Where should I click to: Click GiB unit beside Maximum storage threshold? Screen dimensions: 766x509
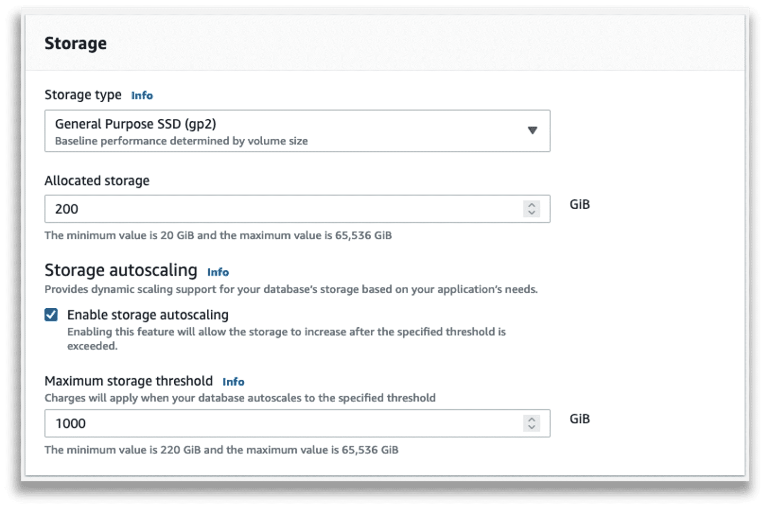click(579, 419)
